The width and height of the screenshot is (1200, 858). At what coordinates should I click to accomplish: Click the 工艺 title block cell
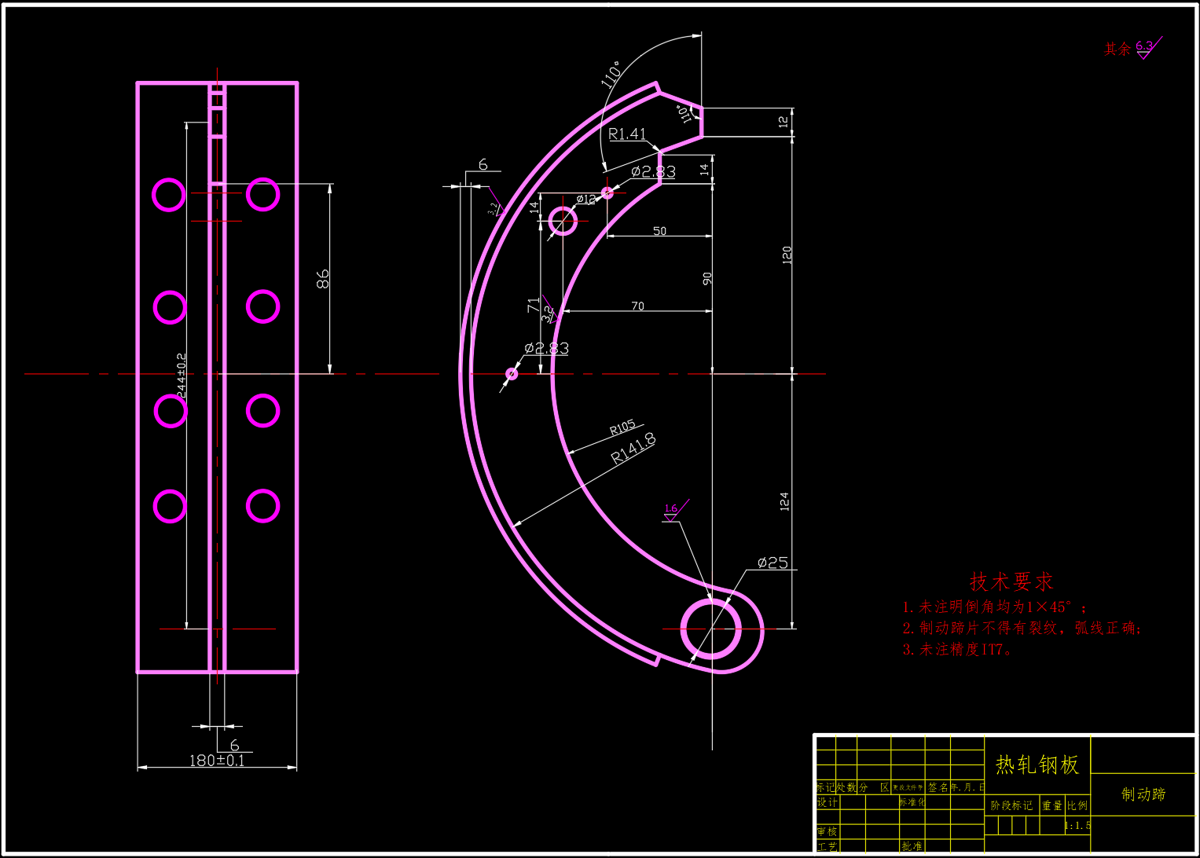click(x=828, y=847)
